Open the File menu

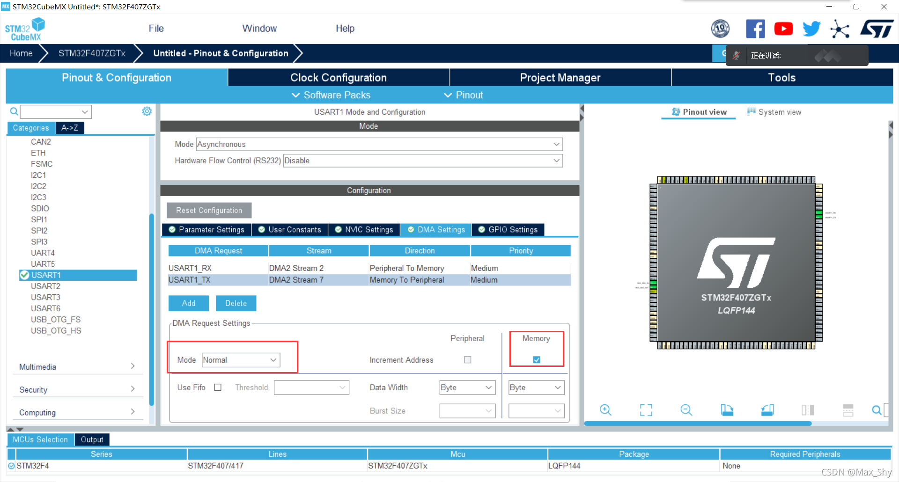pos(156,29)
